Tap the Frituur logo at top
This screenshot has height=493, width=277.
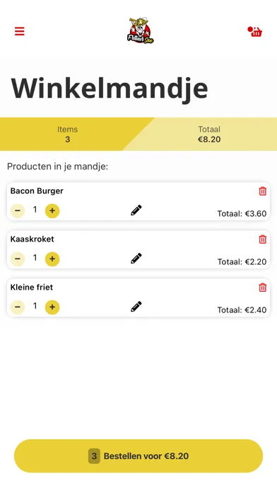pyautogui.click(x=140, y=30)
